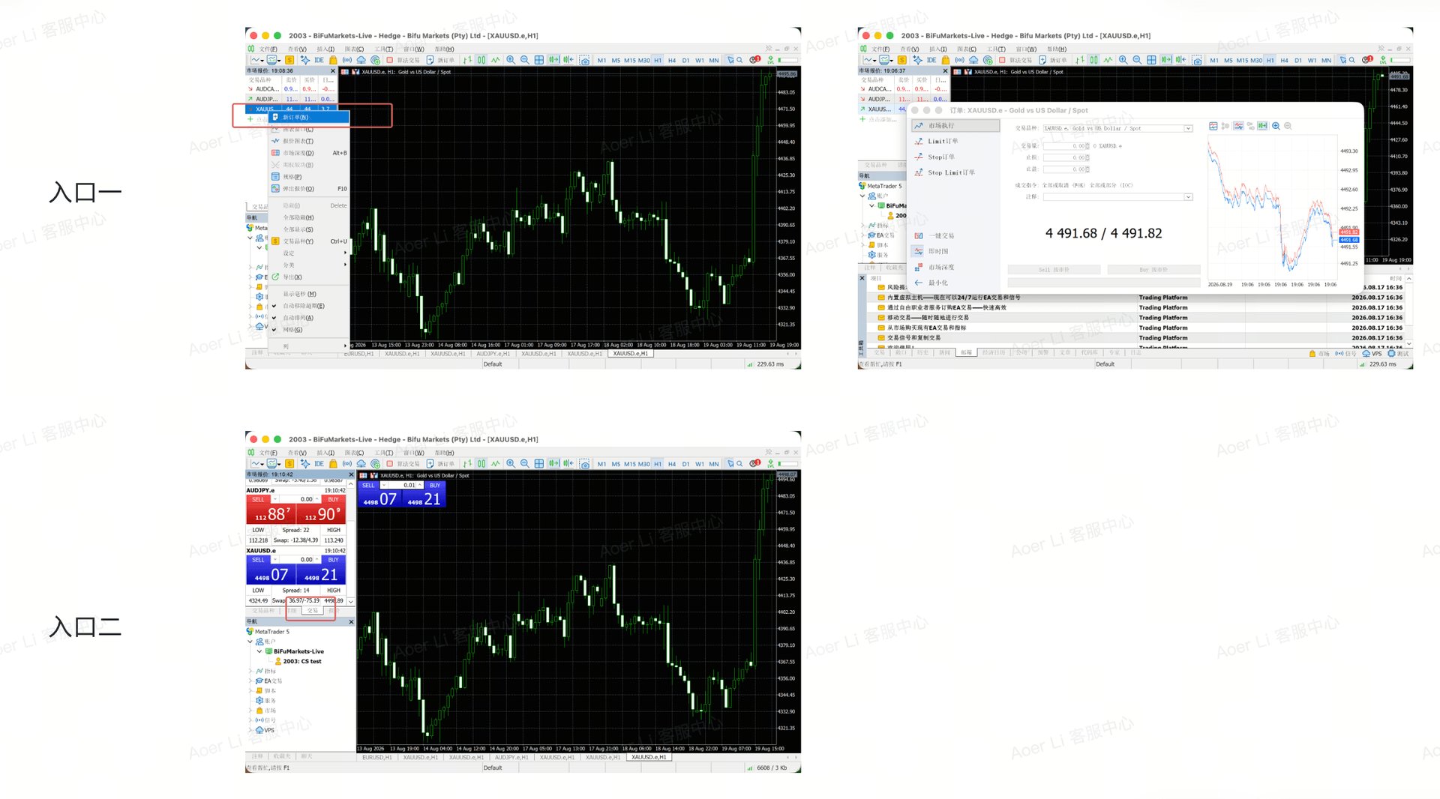Image resolution: width=1440 pixels, height=799 pixels.
Task: Click AUDJPY.e SELL button in lower window
Action: [x=271, y=510]
